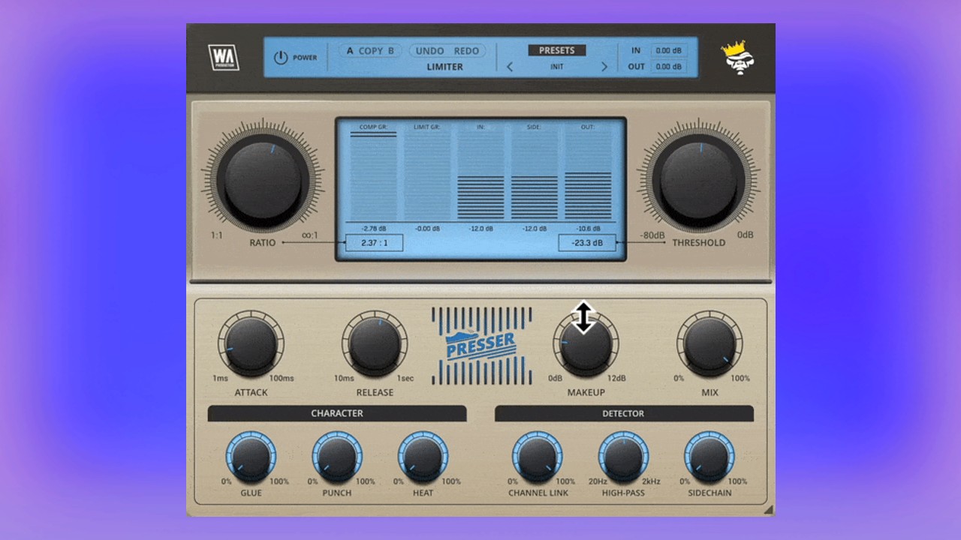Viewport: 961px width, 540px height.
Task: Open the PRESETS menu
Action: pos(557,50)
